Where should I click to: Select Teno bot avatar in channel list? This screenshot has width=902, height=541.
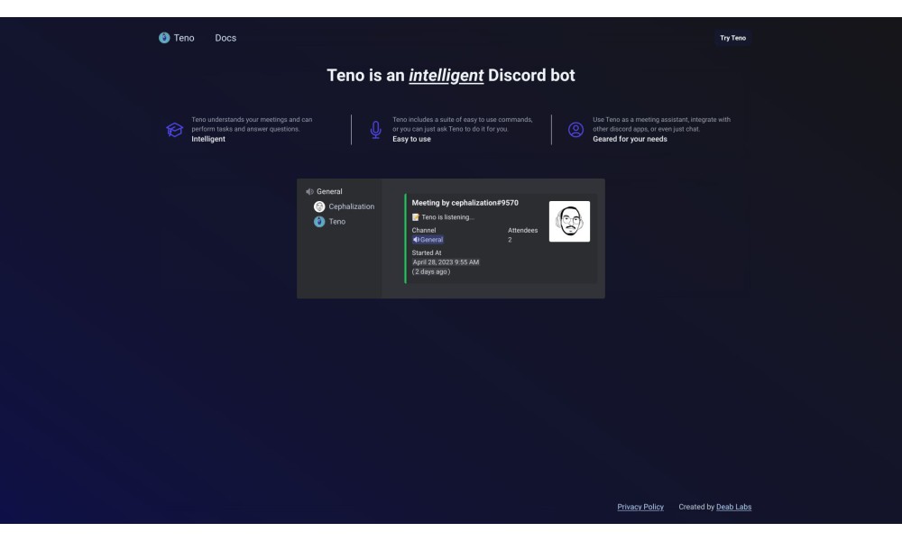click(319, 221)
